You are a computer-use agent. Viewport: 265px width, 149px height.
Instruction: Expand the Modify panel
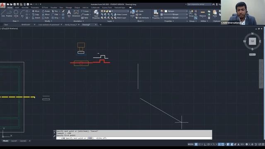(48, 21)
